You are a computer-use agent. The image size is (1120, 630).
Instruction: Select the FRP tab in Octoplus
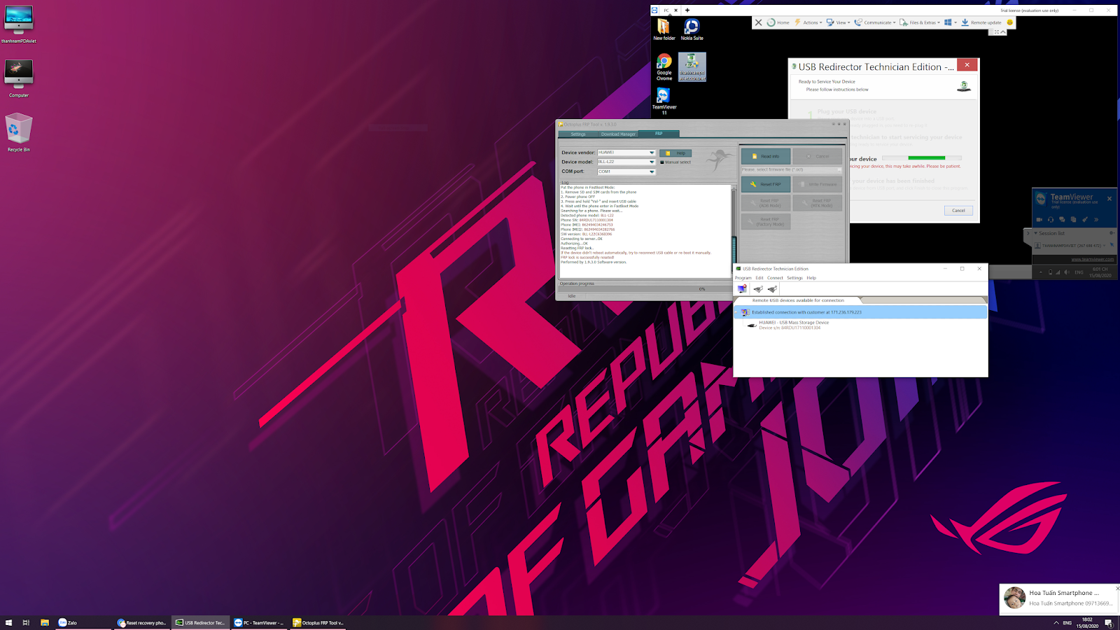pos(659,134)
